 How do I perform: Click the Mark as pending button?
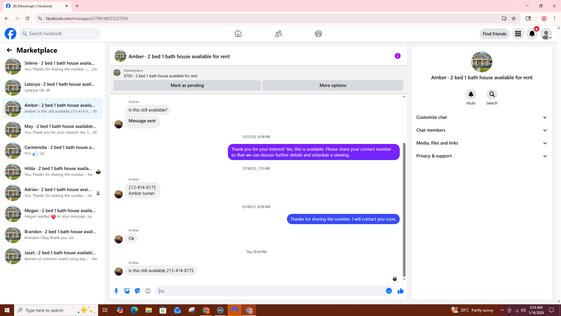[187, 85]
